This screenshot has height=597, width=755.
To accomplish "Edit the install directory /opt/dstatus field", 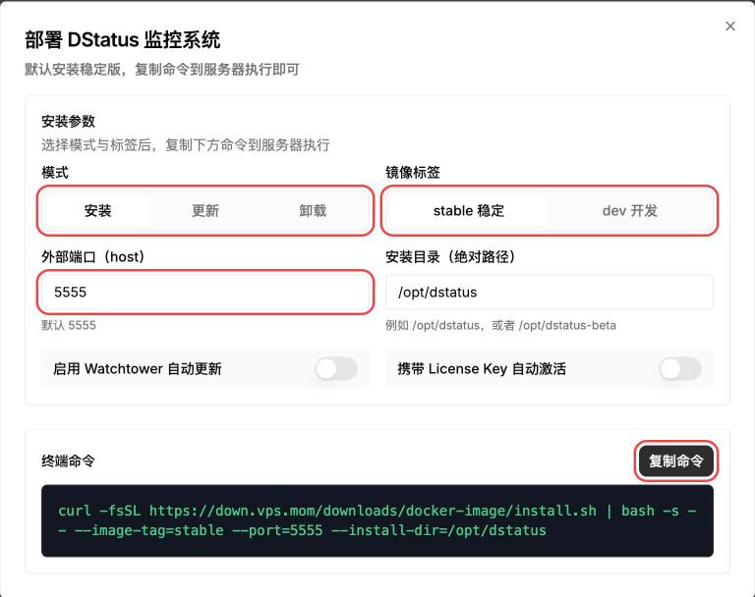I will (550, 292).
